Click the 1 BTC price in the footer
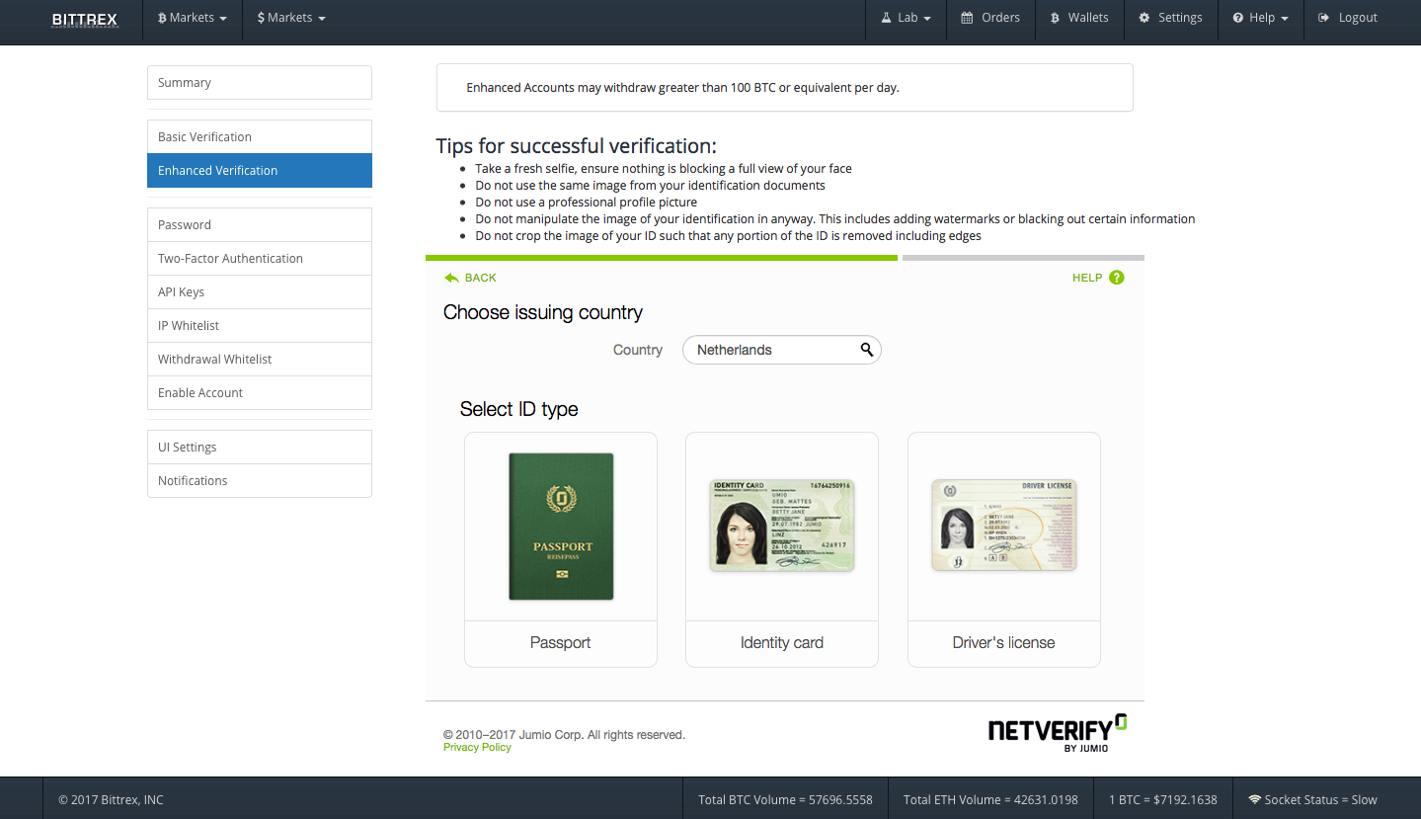The image size is (1421, 819). coord(1163,800)
